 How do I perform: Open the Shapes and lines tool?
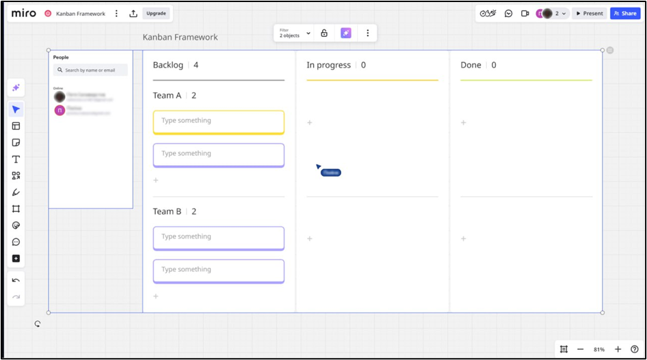coord(16,176)
